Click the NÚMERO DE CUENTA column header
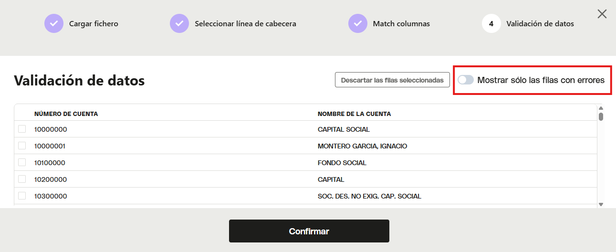Image resolution: width=616 pixels, height=252 pixels. pyautogui.click(x=66, y=114)
